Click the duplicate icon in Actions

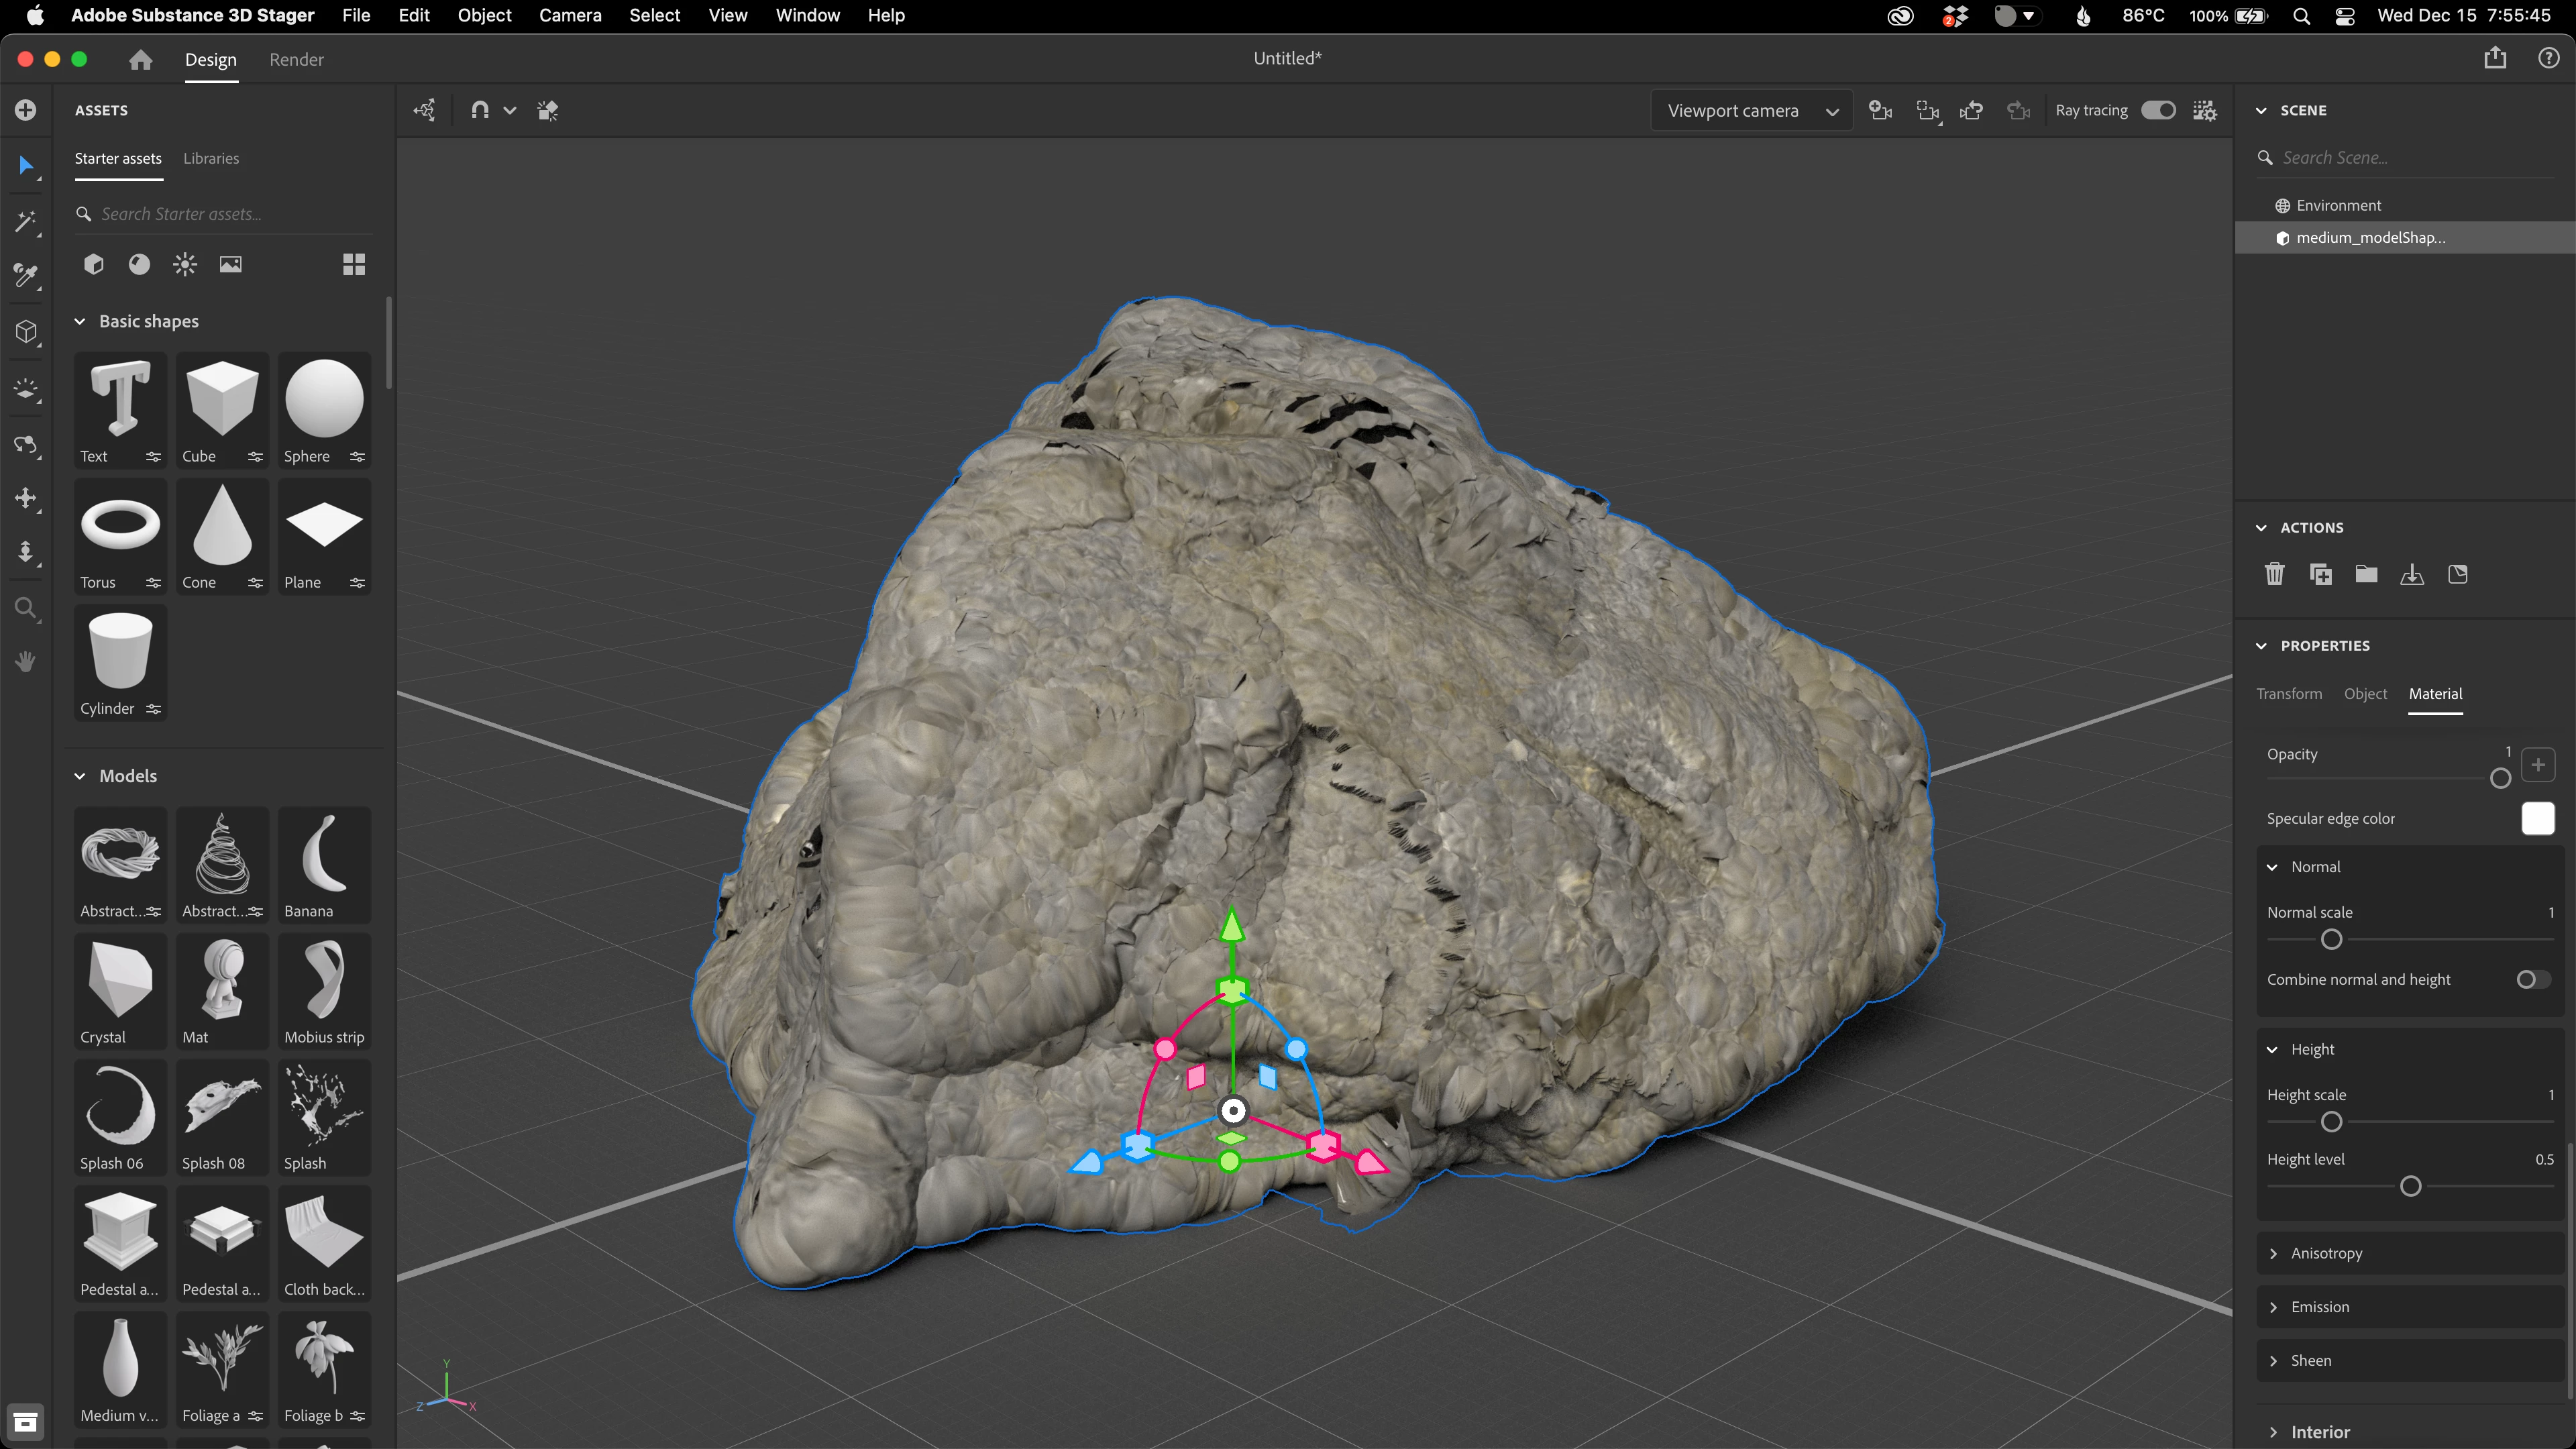2320,574
